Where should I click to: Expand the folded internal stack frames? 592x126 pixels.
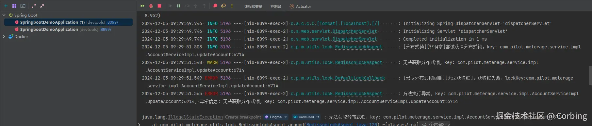point(436,124)
